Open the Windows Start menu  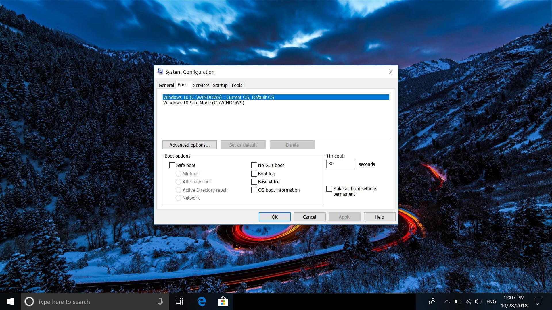click(10, 301)
